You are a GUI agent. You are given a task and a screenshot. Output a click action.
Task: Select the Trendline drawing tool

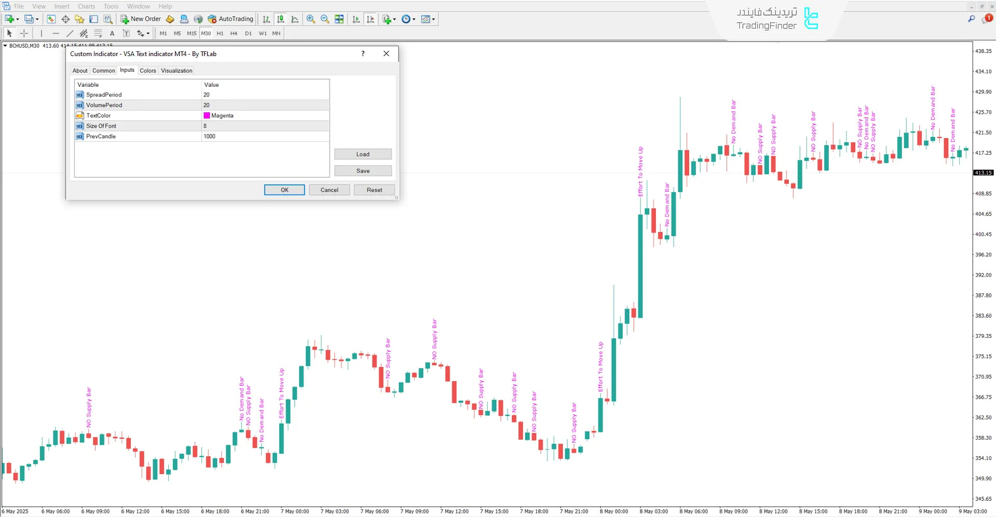(x=70, y=33)
